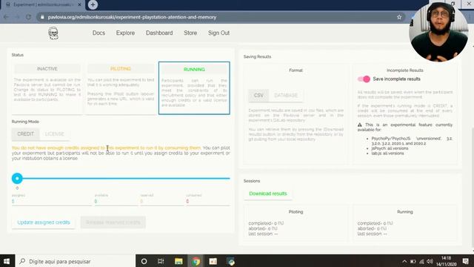Open the Explore page
Image resolution: width=474 pixels, height=267 pixels.
(125, 33)
